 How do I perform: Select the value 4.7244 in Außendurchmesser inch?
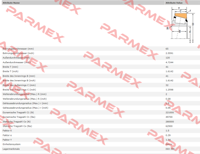pos(169,62)
